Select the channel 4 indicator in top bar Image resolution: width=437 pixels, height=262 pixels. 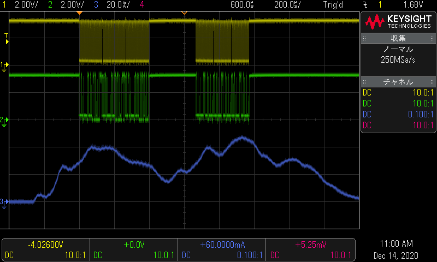[x=142, y=4]
